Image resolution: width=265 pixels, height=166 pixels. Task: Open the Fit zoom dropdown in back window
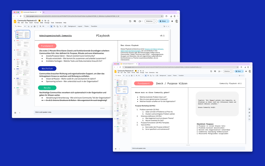[x=45, y=26]
